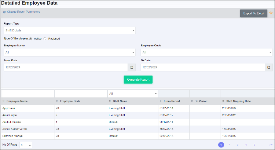Sort by From Period column icon
This screenshot has width=275, height=150.
[x=161, y=101]
